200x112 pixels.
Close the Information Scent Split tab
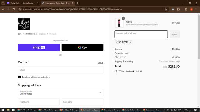[72, 3]
